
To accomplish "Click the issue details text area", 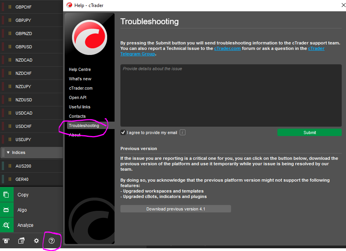I will click(231, 95).
